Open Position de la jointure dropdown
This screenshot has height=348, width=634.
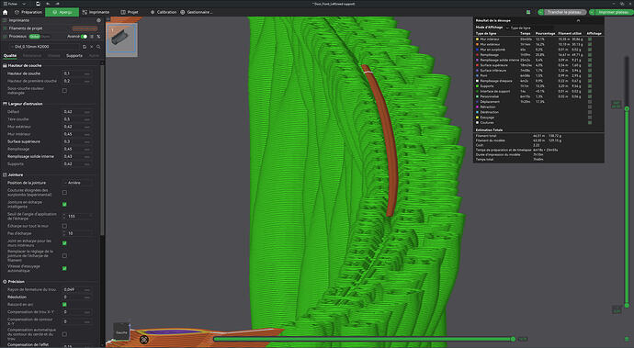pyautogui.click(x=77, y=183)
